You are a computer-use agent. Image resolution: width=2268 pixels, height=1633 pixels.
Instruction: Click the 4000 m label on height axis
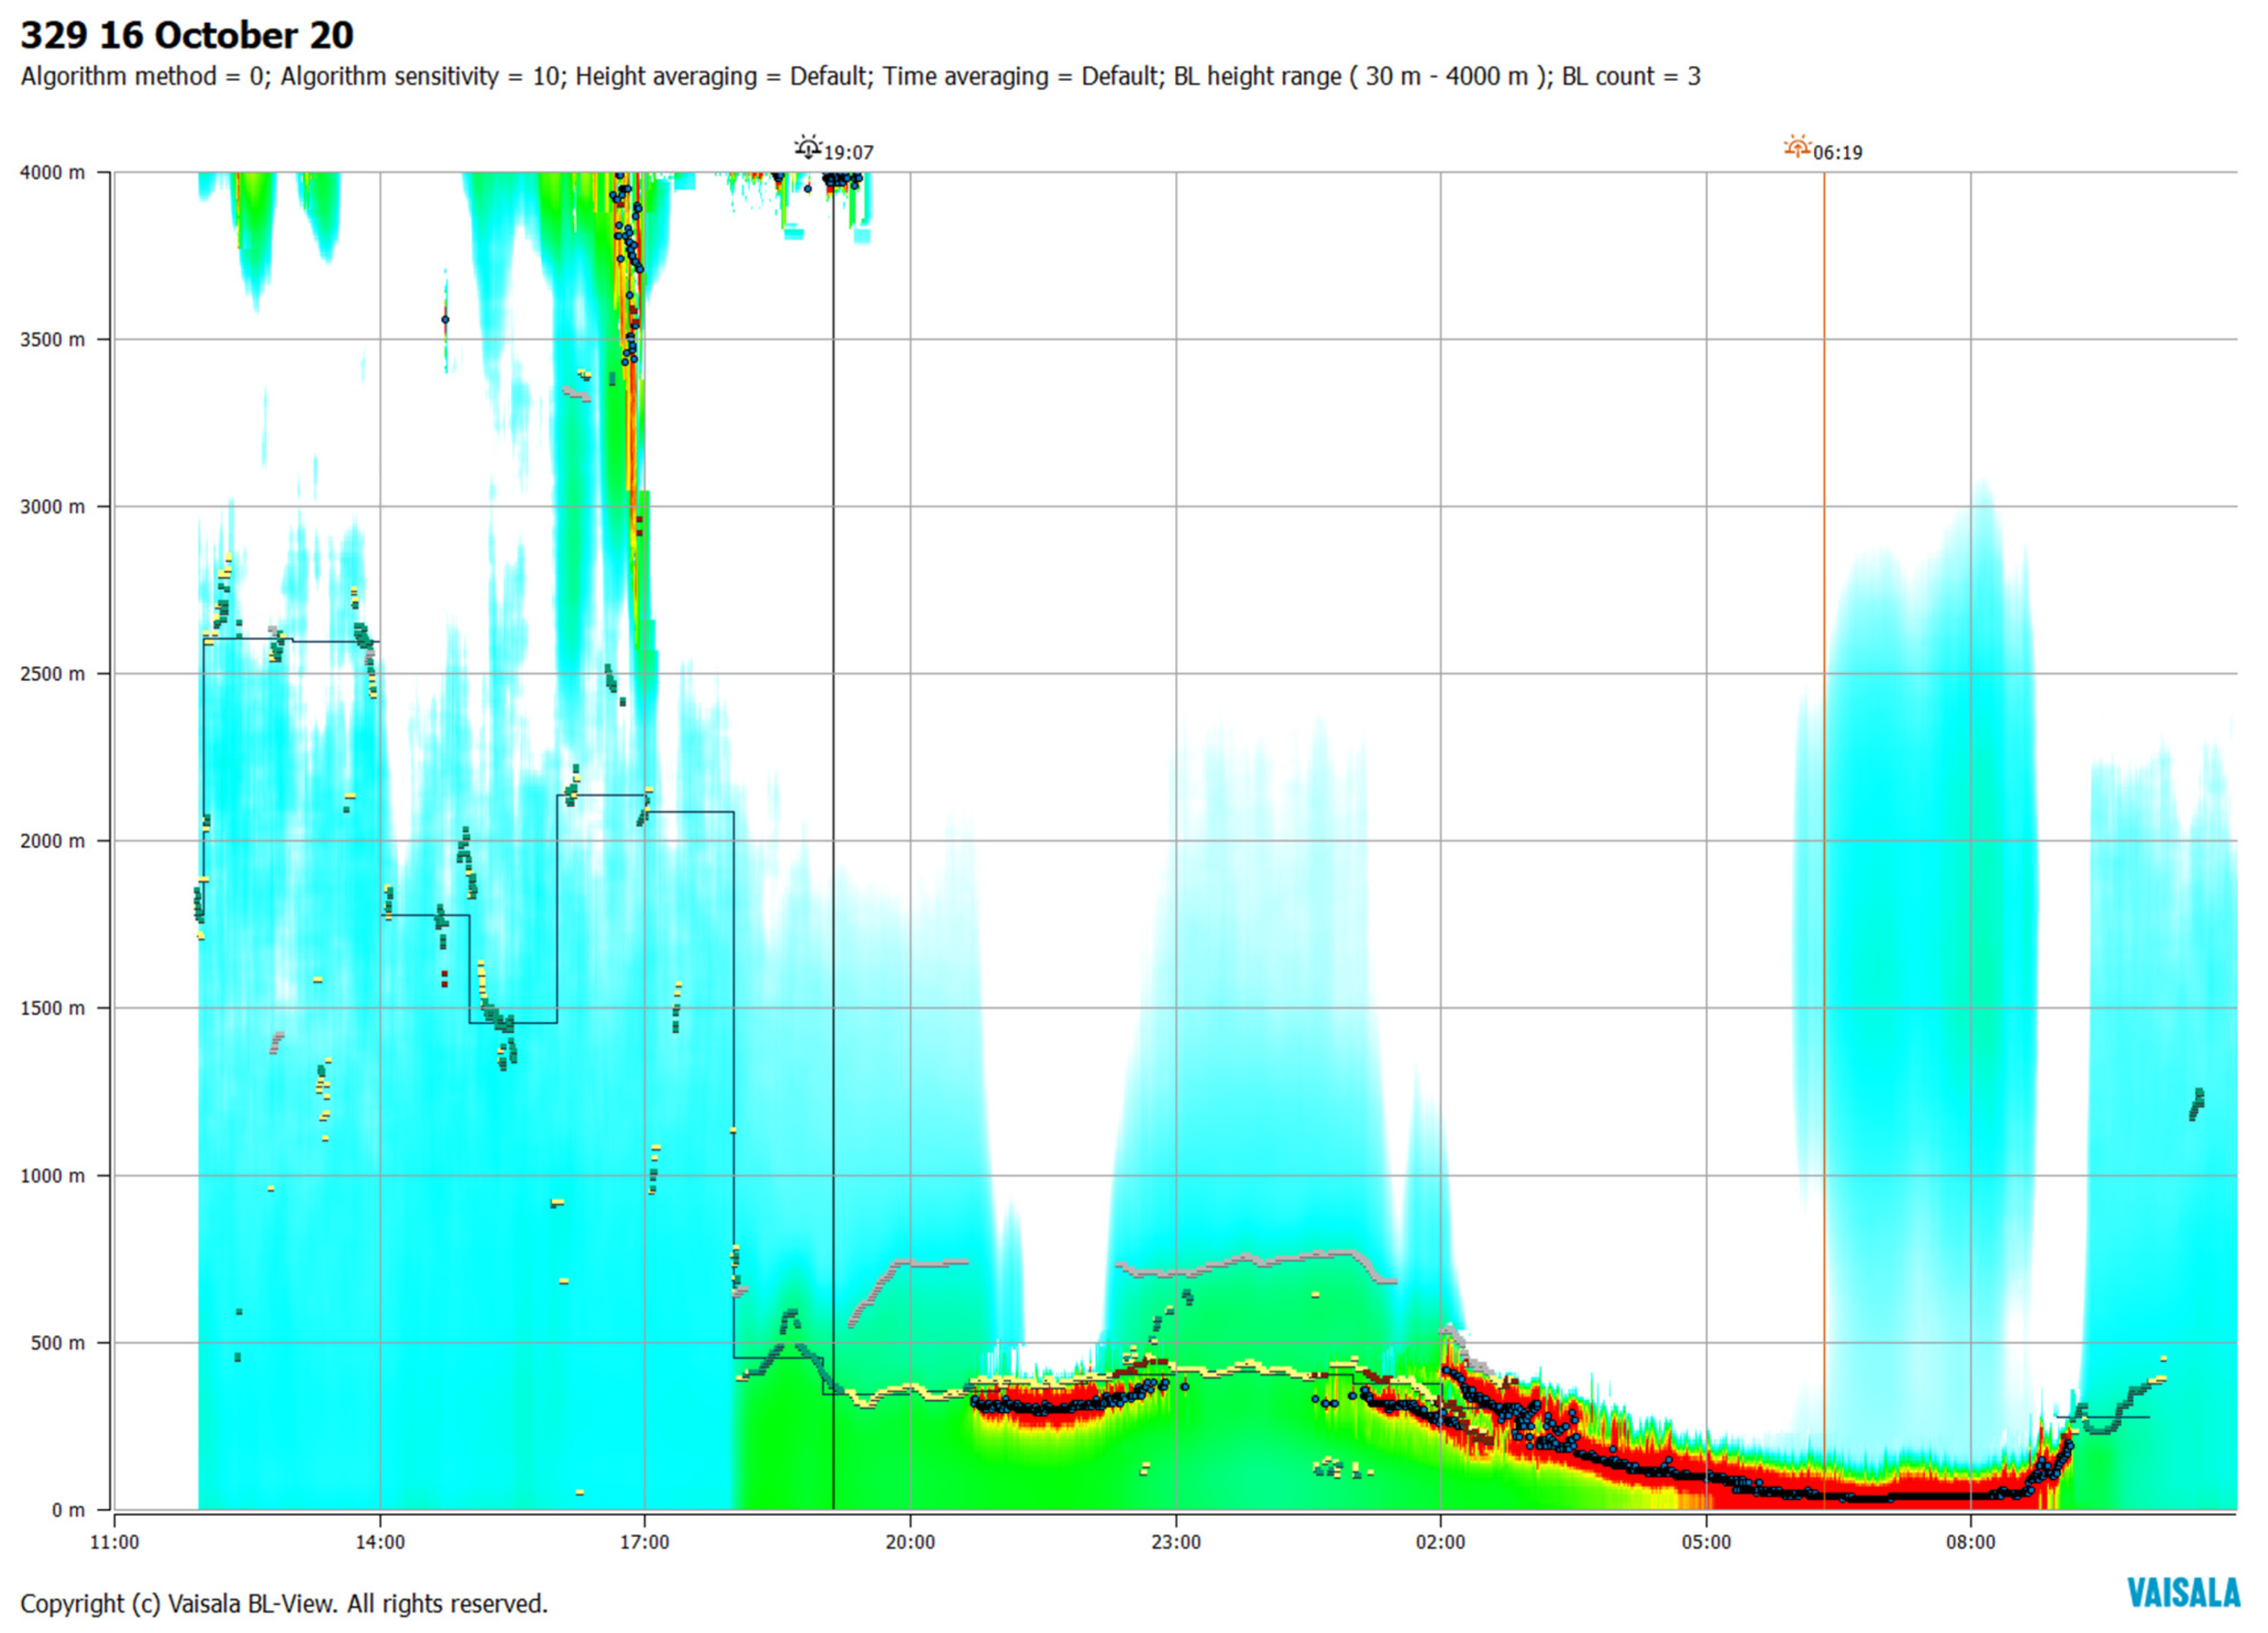(x=52, y=173)
